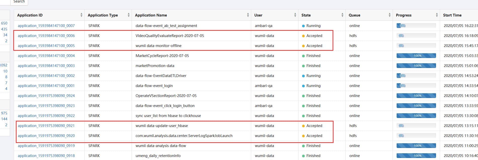The width and height of the screenshot is (478, 160).
Task: Click progress bar of MarketCycleReport-2020-07-05
Action: coord(416,56)
